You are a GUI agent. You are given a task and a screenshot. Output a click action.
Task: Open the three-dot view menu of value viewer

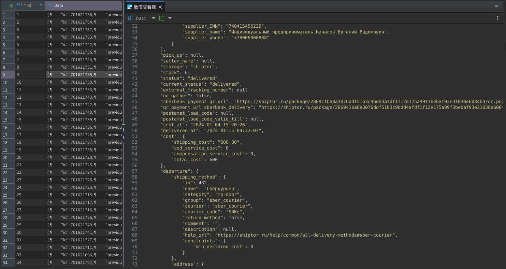498,18
